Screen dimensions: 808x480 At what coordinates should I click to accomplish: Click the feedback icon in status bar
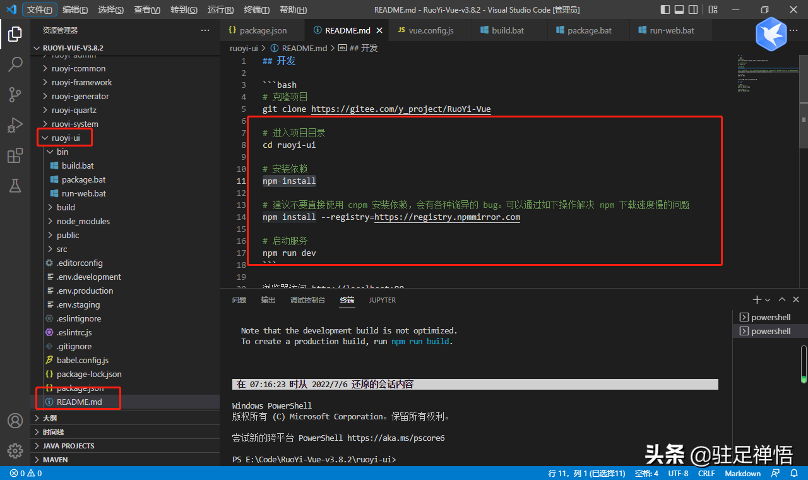click(776, 473)
